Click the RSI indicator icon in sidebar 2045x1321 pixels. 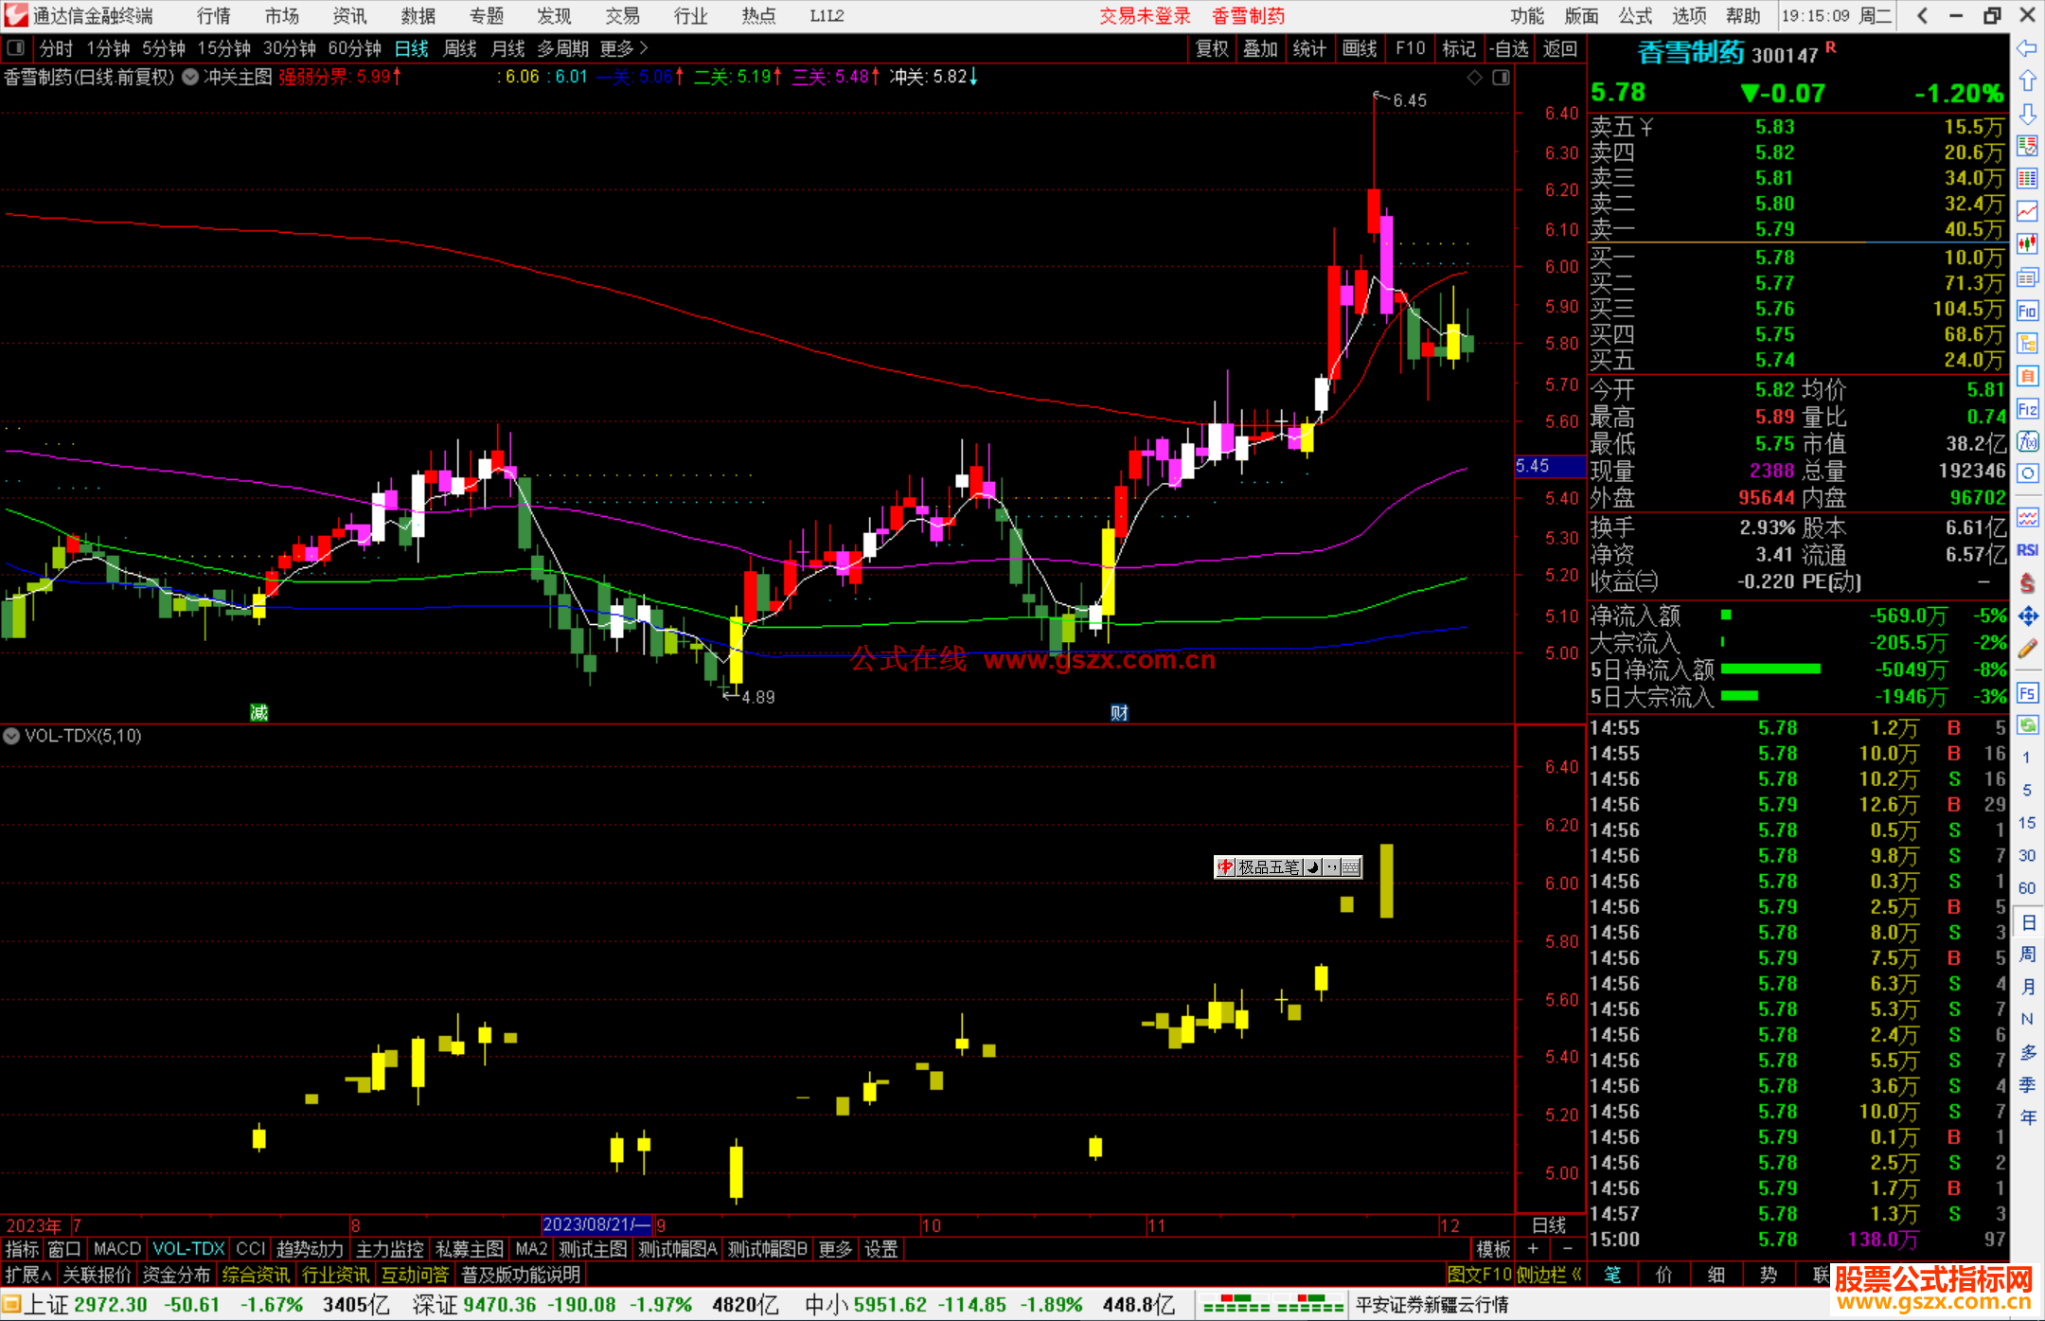click(2027, 550)
